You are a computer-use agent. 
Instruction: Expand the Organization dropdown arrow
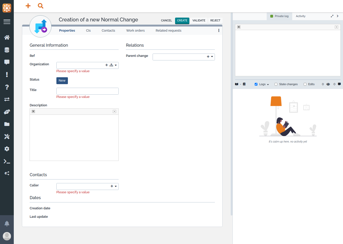pos(116,65)
